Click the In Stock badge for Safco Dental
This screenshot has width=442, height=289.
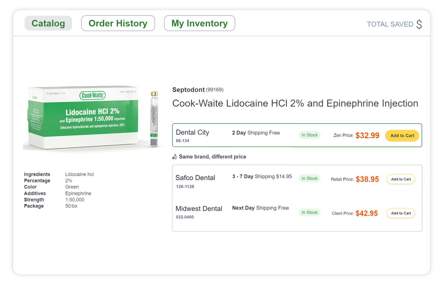coord(309,178)
